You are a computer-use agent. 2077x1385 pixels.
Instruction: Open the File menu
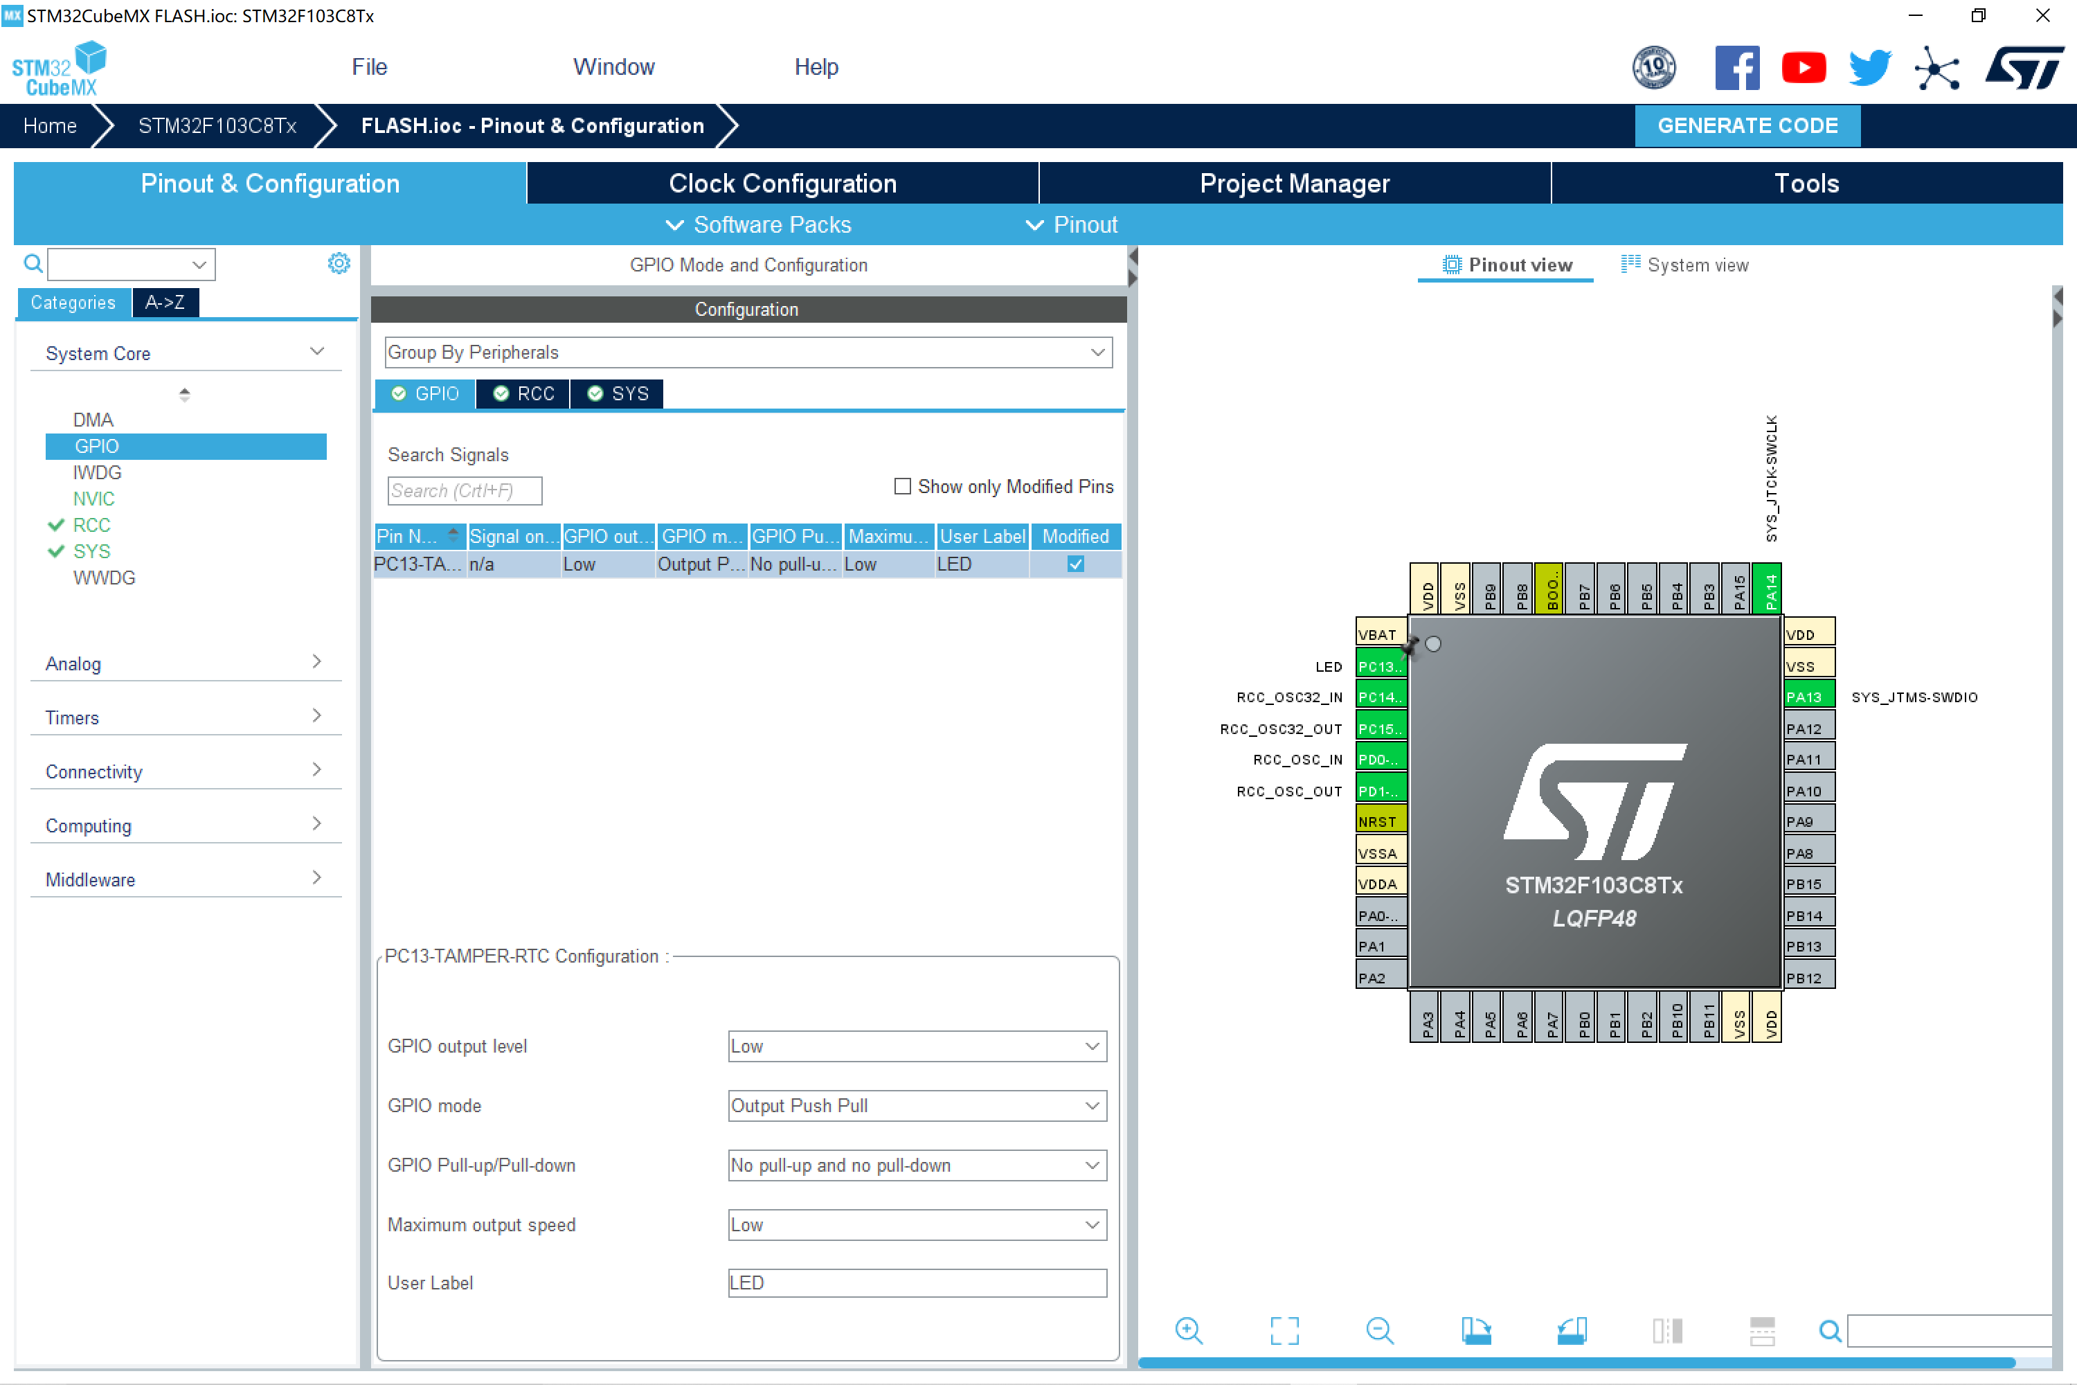368,67
